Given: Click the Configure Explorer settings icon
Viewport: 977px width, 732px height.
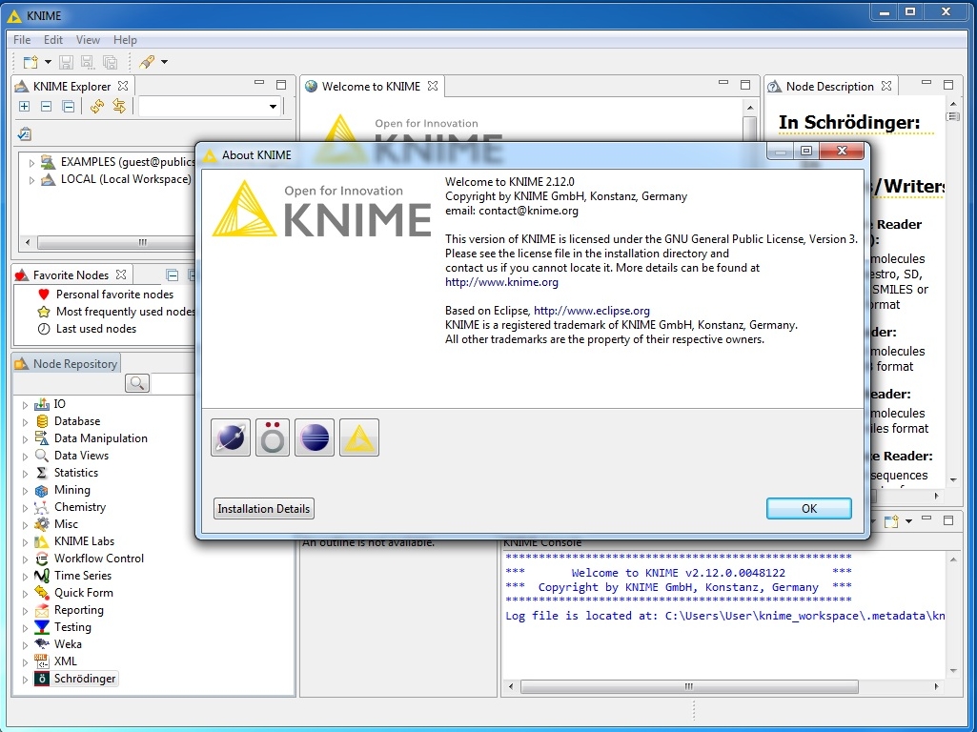Looking at the screenshot, I should coord(24,134).
